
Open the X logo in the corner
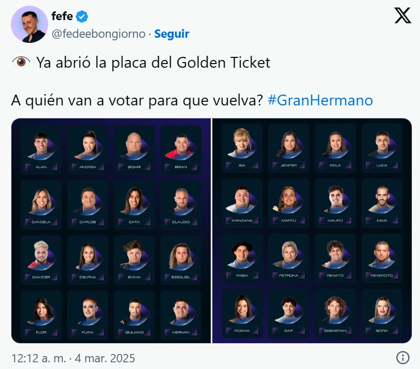click(402, 17)
